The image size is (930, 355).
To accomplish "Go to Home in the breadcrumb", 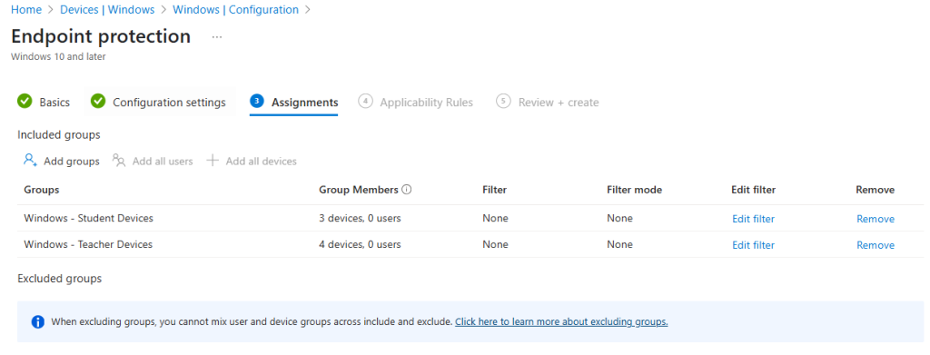I will click(x=26, y=10).
